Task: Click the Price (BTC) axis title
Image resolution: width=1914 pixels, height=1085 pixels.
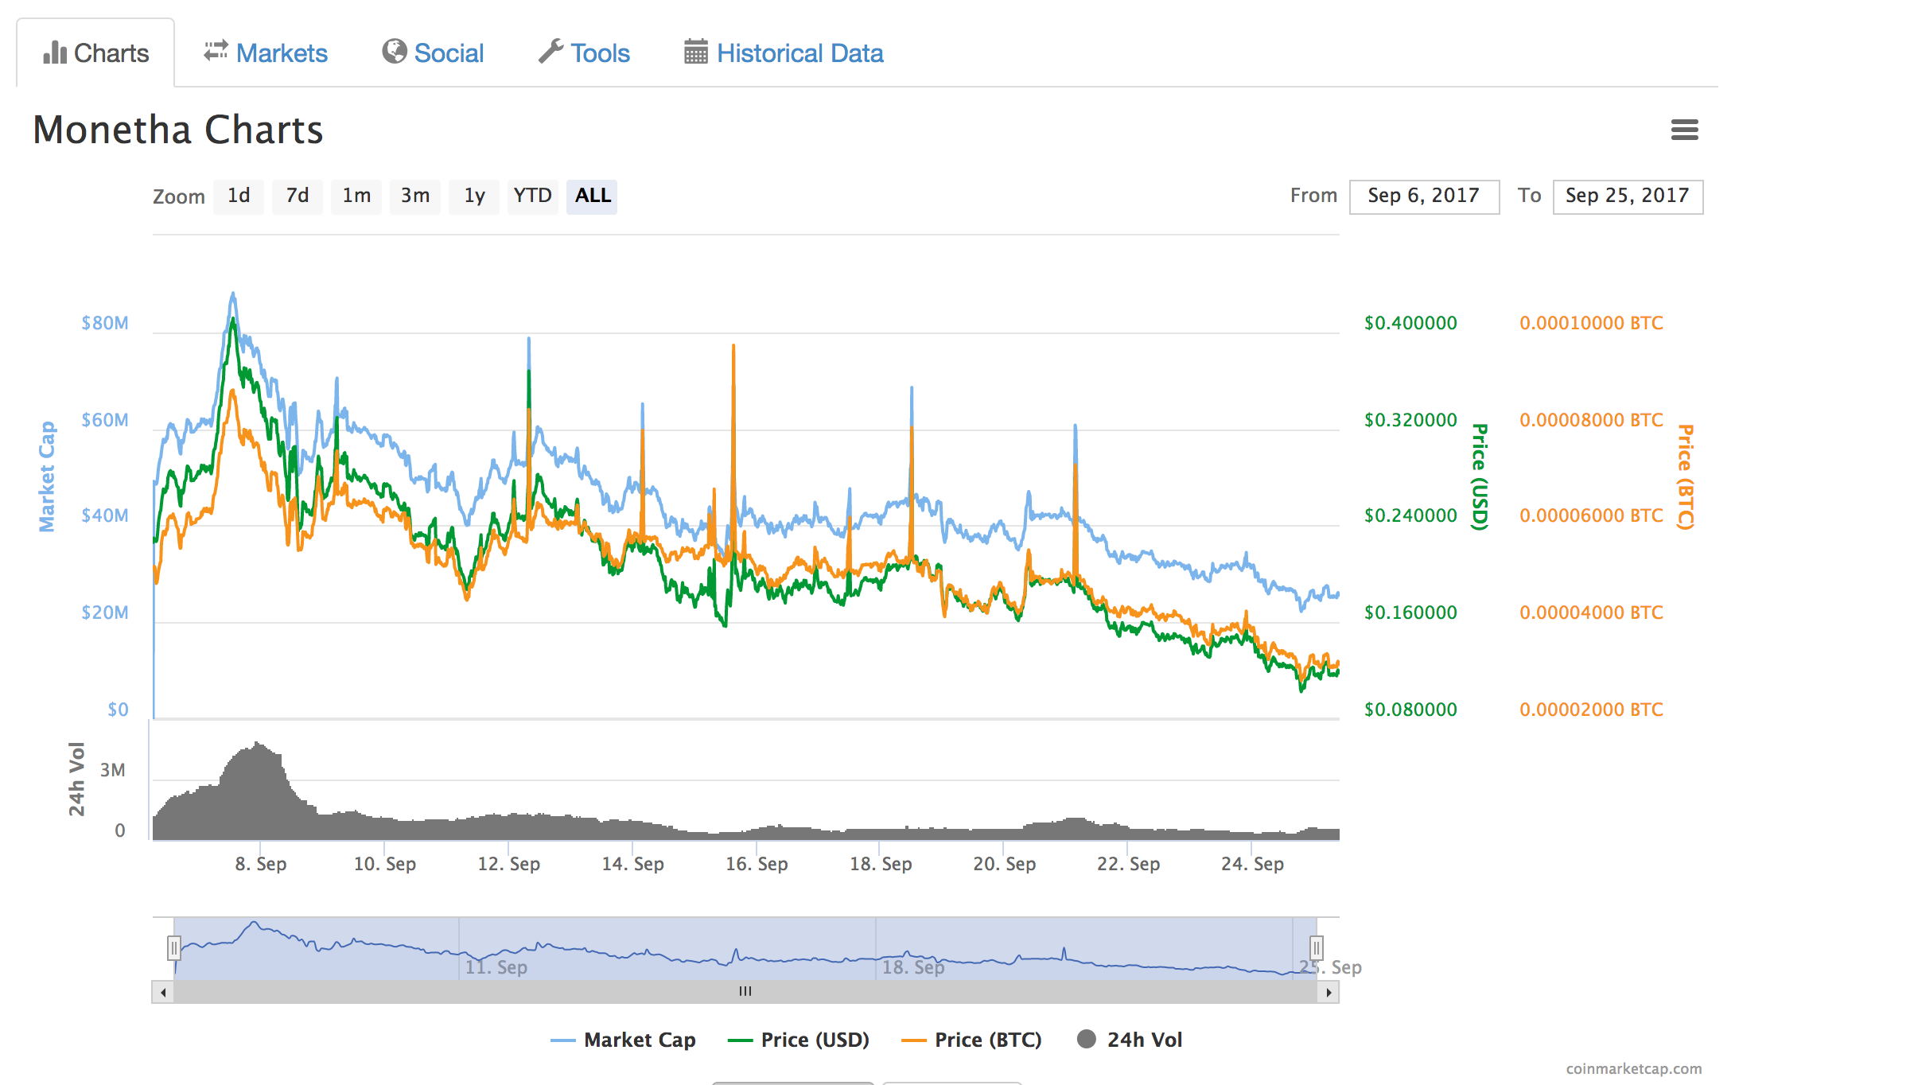Action: (x=1685, y=476)
